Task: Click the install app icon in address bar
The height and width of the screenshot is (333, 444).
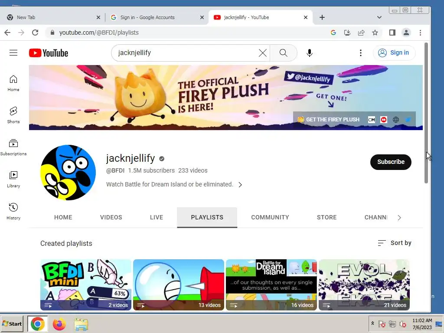Action: (x=347, y=33)
